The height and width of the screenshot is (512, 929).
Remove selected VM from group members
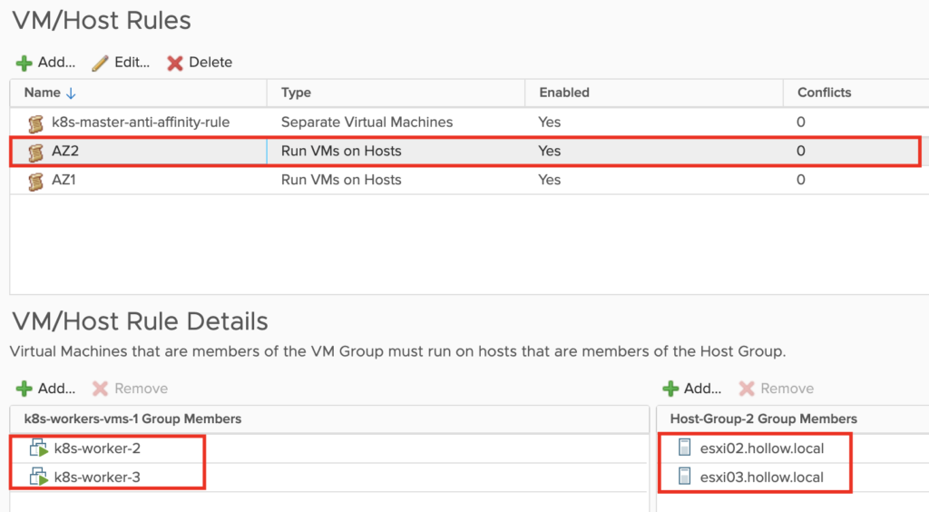tap(130, 389)
